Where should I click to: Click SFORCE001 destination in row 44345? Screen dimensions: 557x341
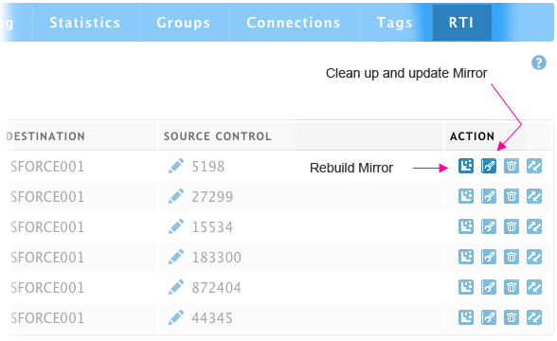point(47,318)
